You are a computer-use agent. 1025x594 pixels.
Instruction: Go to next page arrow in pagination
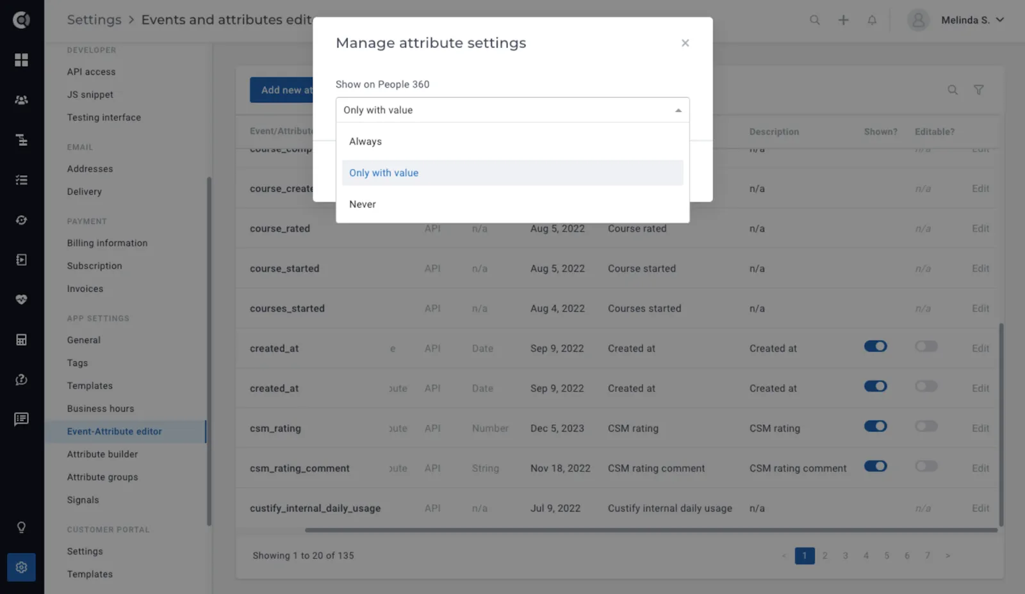[947, 556]
